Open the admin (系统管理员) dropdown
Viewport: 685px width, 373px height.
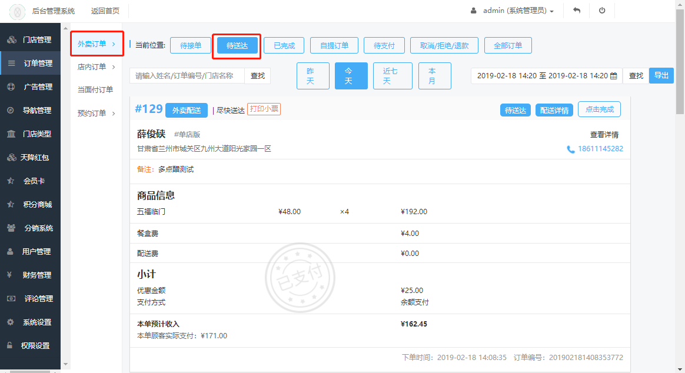point(518,11)
